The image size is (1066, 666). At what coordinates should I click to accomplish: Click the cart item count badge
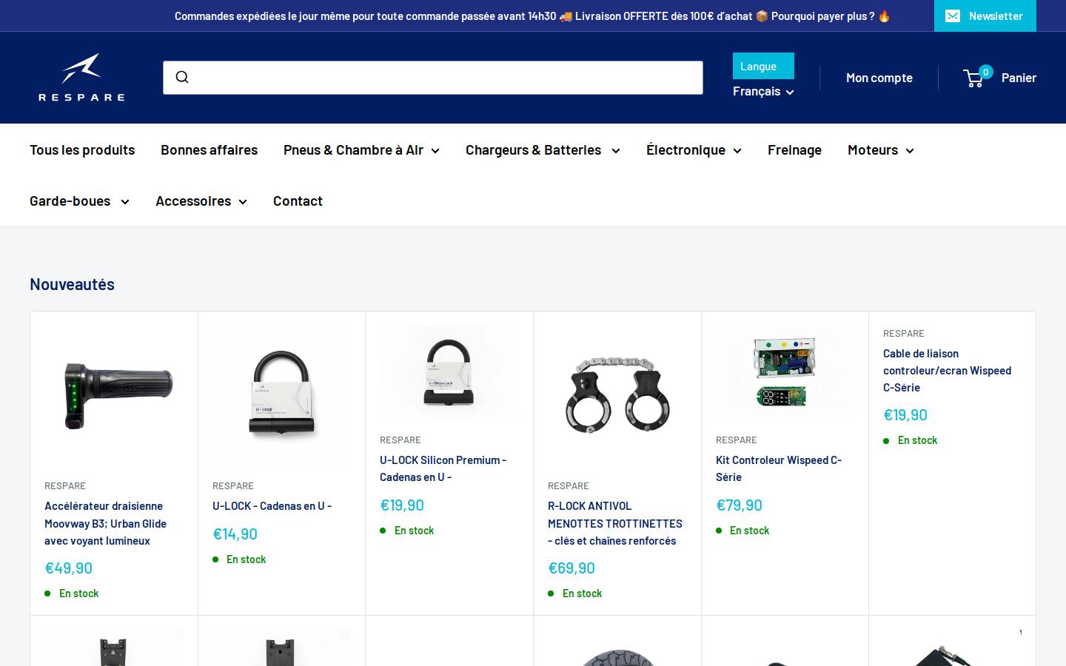tap(985, 72)
